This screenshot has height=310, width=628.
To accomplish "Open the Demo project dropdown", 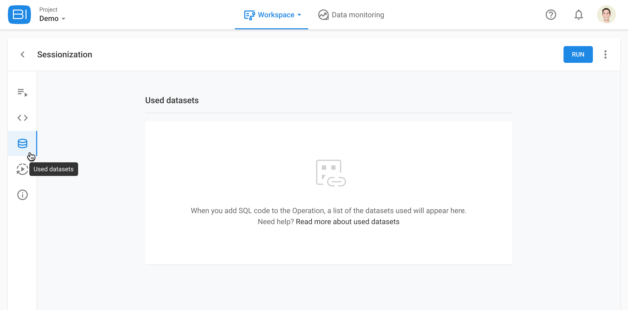I will coord(52,19).
